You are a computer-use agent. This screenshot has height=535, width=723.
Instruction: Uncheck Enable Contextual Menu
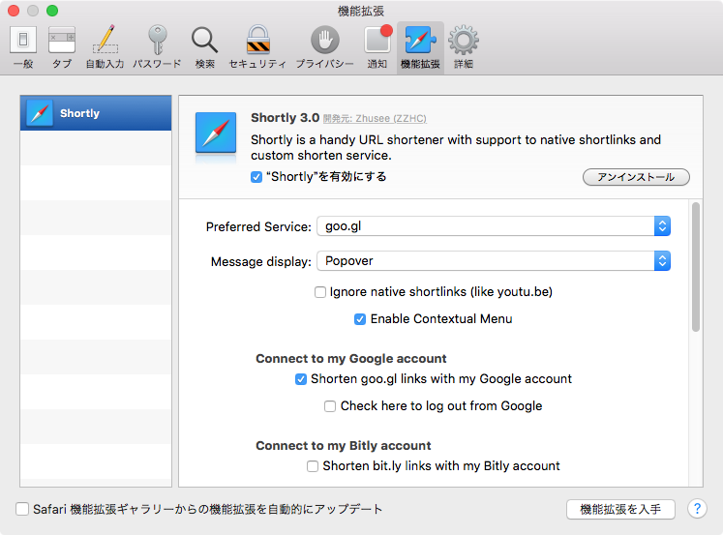[361, 319]
